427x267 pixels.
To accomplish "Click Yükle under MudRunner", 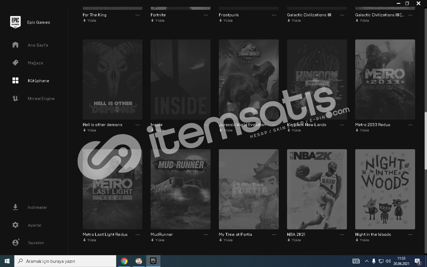I will (x=158, y=240).
